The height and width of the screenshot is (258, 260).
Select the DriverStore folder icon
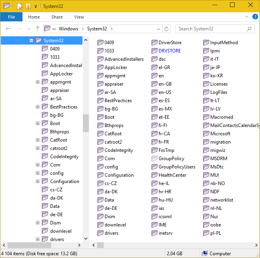pos(155,43)
